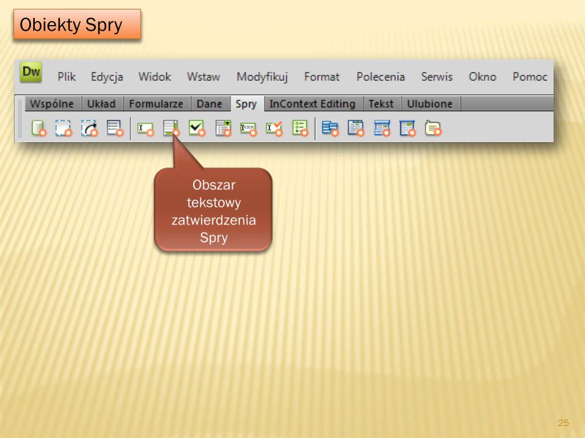Insert a Spry Region

[x=63, y=128]
